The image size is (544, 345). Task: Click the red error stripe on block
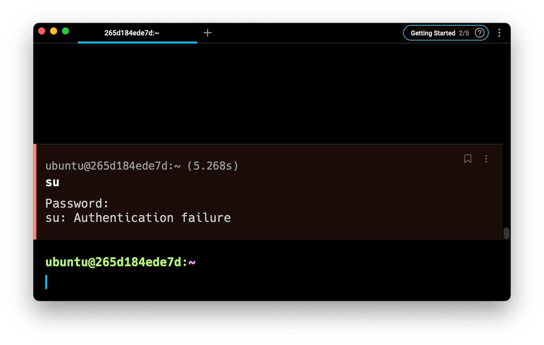point(35,192)
